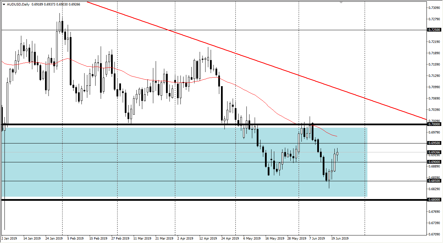Click the 28 May 2019 date label
The width and height of the screenshot is (443, 243).
coord(296,238)
